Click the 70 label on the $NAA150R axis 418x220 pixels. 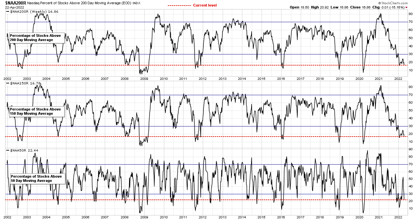411,95
